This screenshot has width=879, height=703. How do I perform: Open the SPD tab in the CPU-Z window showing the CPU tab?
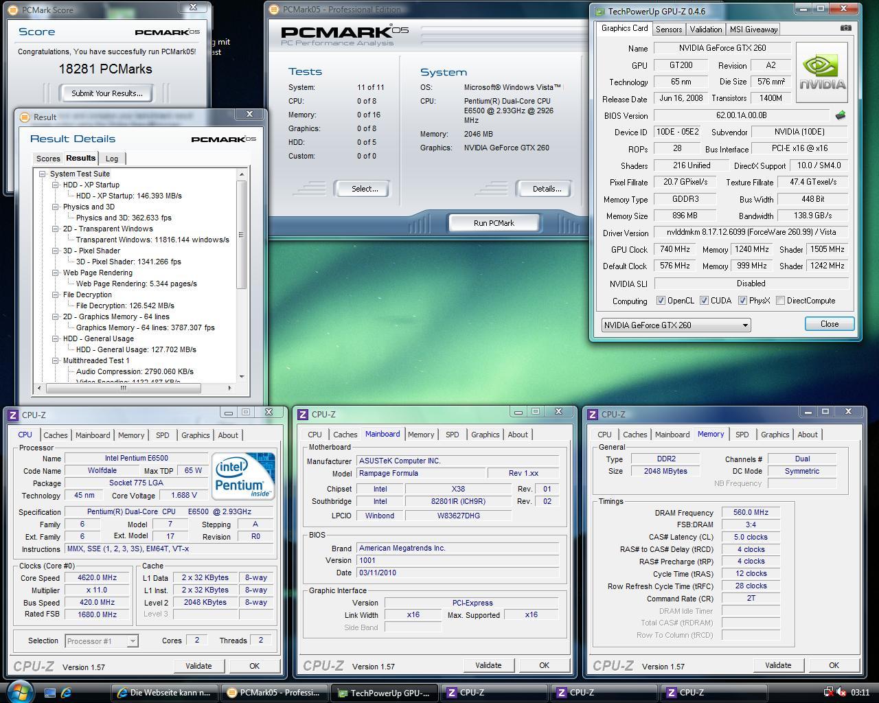click(162, 435)
